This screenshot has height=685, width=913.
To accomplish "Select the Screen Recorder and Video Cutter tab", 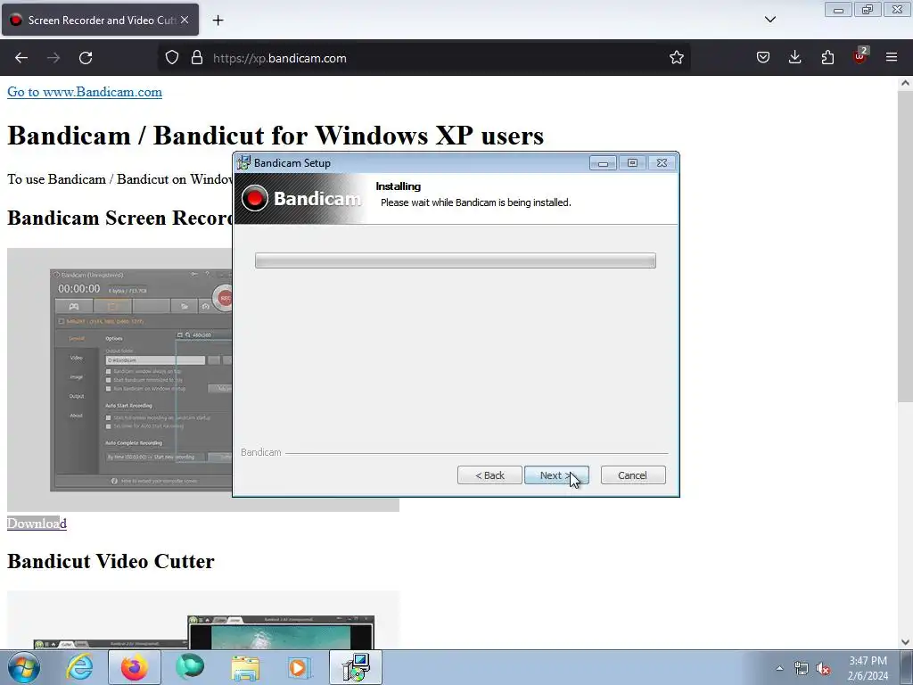I will [x=100, y=20].
